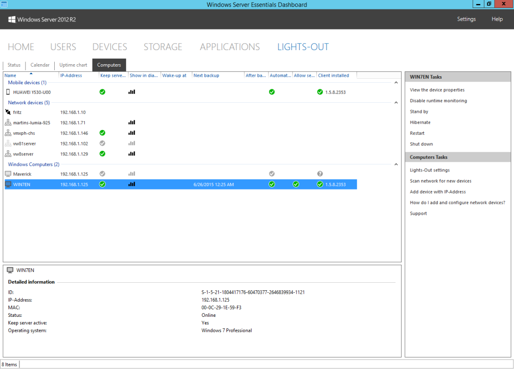Click the WIN7EN computer icon in details panel
514x369 pixels.
click(x=9, y=270)
